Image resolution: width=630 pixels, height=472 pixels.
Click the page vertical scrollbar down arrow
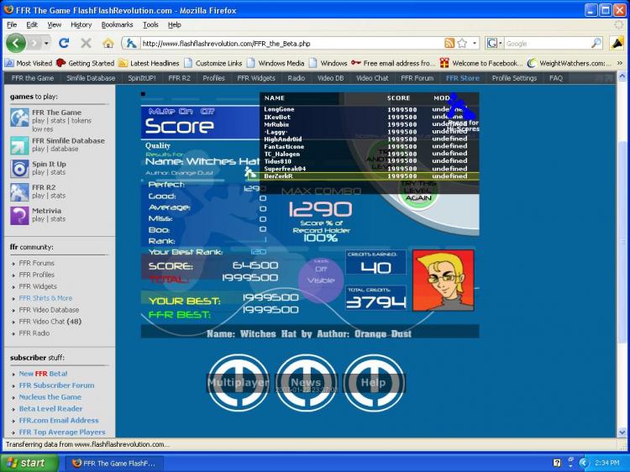point(622,433)
